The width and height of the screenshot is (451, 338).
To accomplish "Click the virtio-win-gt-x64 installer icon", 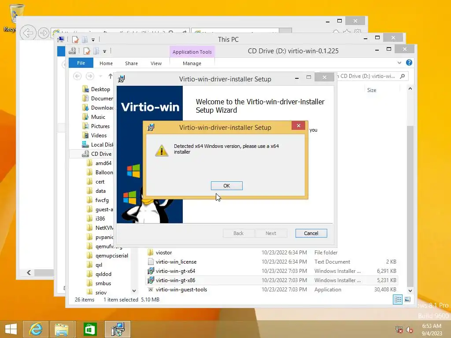I will click(151, 271).
